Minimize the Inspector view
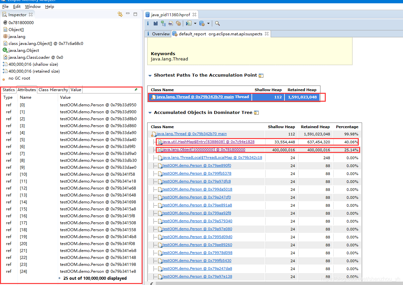 click(128, 14)
